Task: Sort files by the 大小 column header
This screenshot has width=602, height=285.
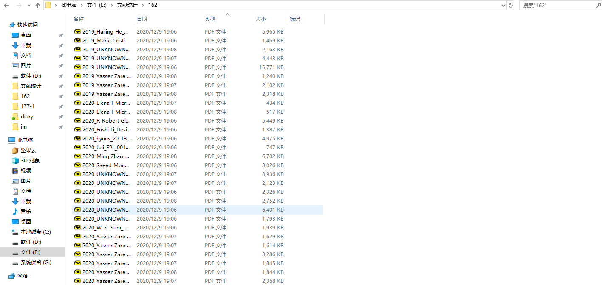Action: click(260, 19)
